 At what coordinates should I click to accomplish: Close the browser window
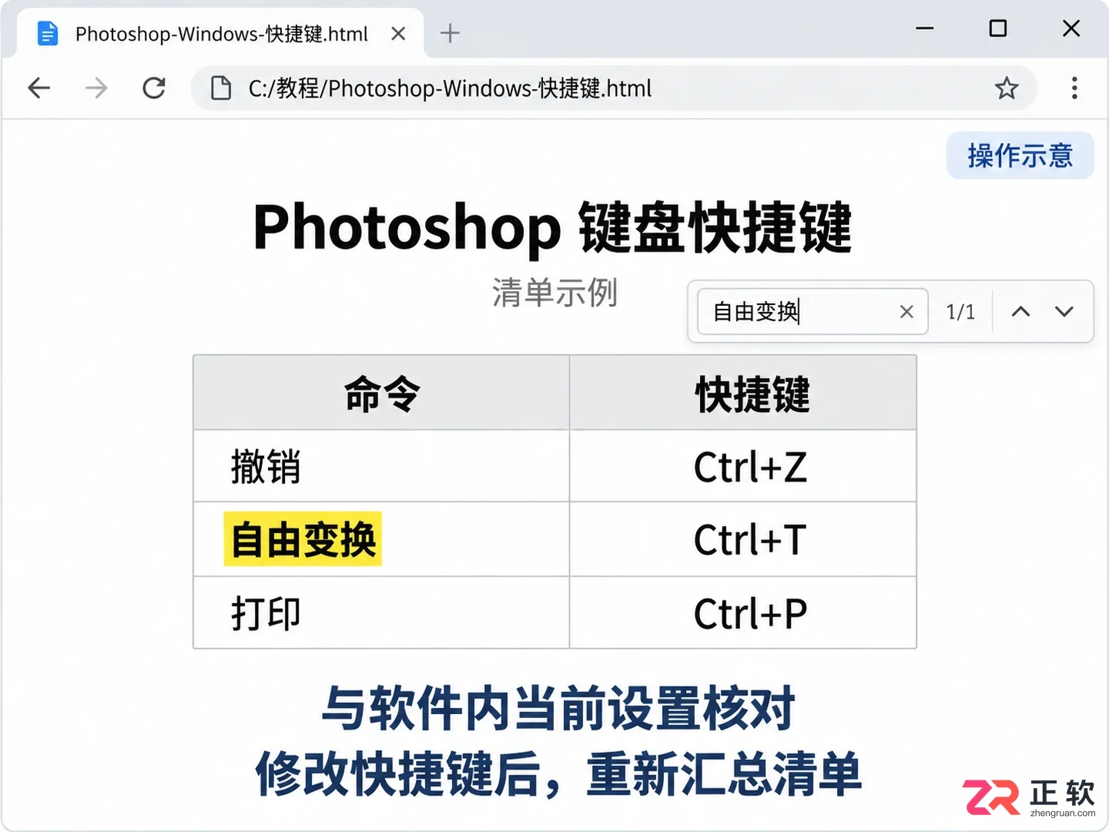click(1071, 29)
